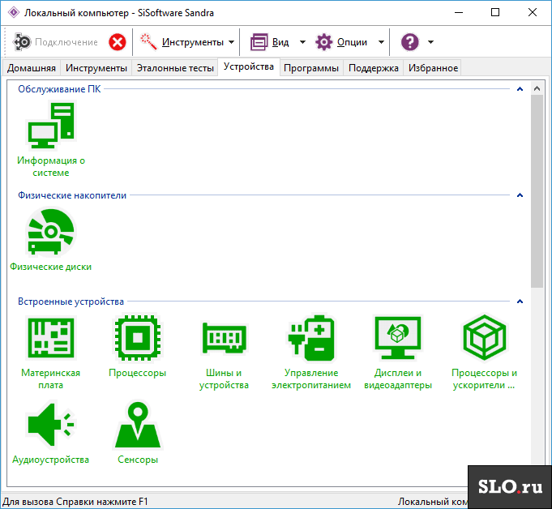Viewport: 552px width, 509px height.
Task: Collapse the Встроенные устройства section
Action: (x=520, y=302)
